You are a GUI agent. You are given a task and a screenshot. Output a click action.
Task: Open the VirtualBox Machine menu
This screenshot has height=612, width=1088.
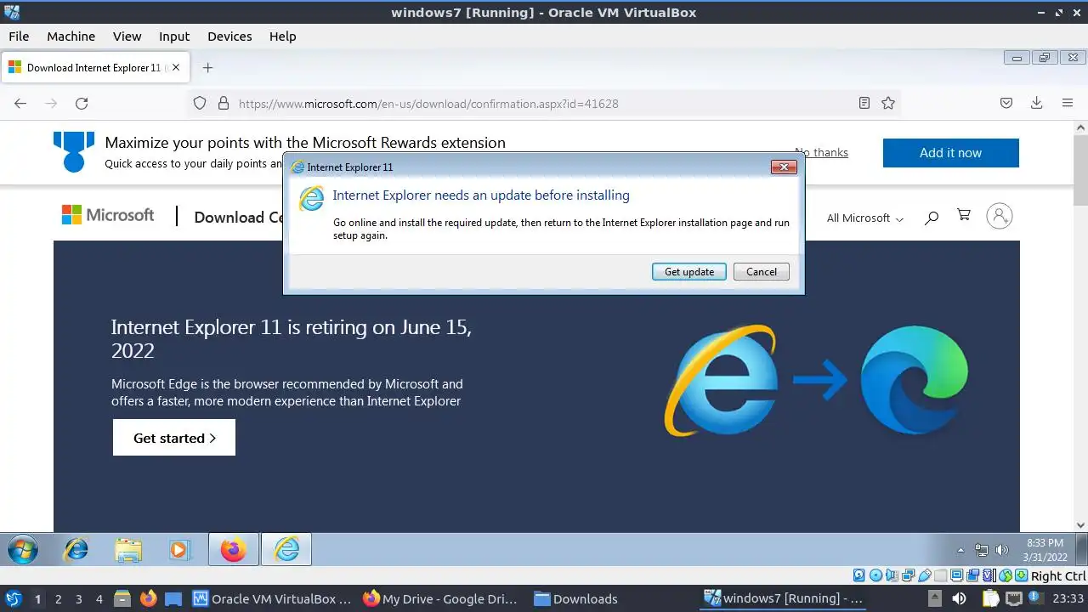tap(71, 37)
